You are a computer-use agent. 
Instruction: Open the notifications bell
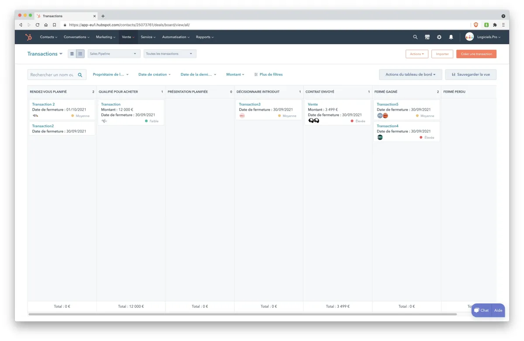451,37
